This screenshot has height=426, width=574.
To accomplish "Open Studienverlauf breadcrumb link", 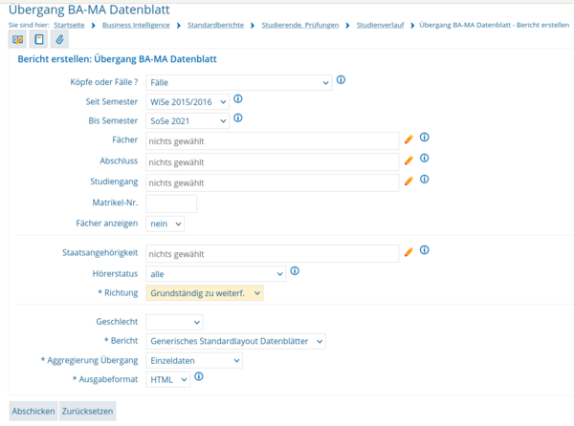I will coord(381,25).
